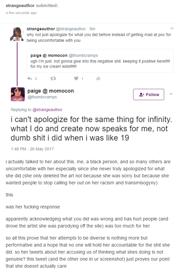Click the 1:46 PM - 26 May 2017 timestamp
The width and height of the screenshot is (178, 272).
pos(32,149)
